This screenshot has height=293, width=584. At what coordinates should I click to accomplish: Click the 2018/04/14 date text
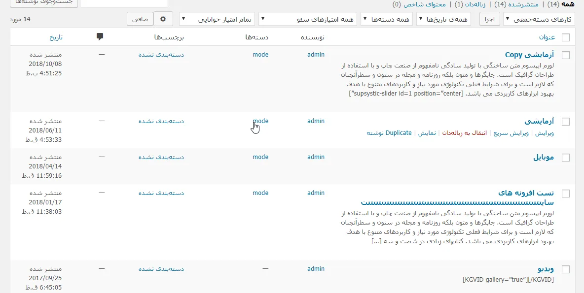tap(45, 166)
